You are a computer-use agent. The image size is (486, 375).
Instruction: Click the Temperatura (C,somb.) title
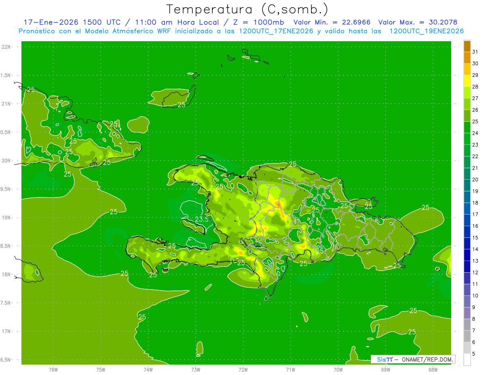coord(247,9)
